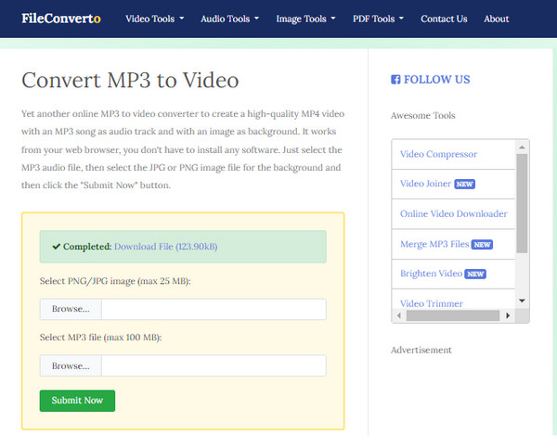Screen dimensions: 557x448
Task: Expand the PDF Tools menu
Action: click(x=378, y=19)
